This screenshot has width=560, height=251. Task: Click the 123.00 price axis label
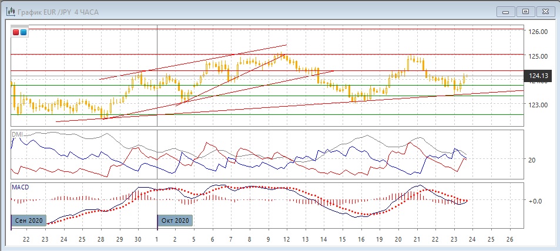(538, 105)
